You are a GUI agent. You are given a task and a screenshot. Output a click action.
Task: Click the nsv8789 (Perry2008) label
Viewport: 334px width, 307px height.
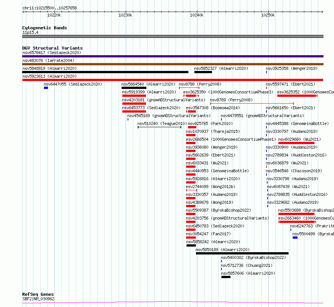(x=231, y=100)
